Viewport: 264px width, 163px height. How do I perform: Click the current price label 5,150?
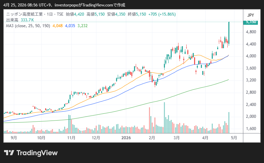250,22
